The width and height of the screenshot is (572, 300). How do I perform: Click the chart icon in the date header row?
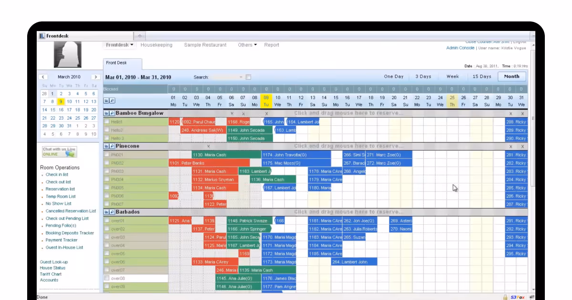(106, 101)
